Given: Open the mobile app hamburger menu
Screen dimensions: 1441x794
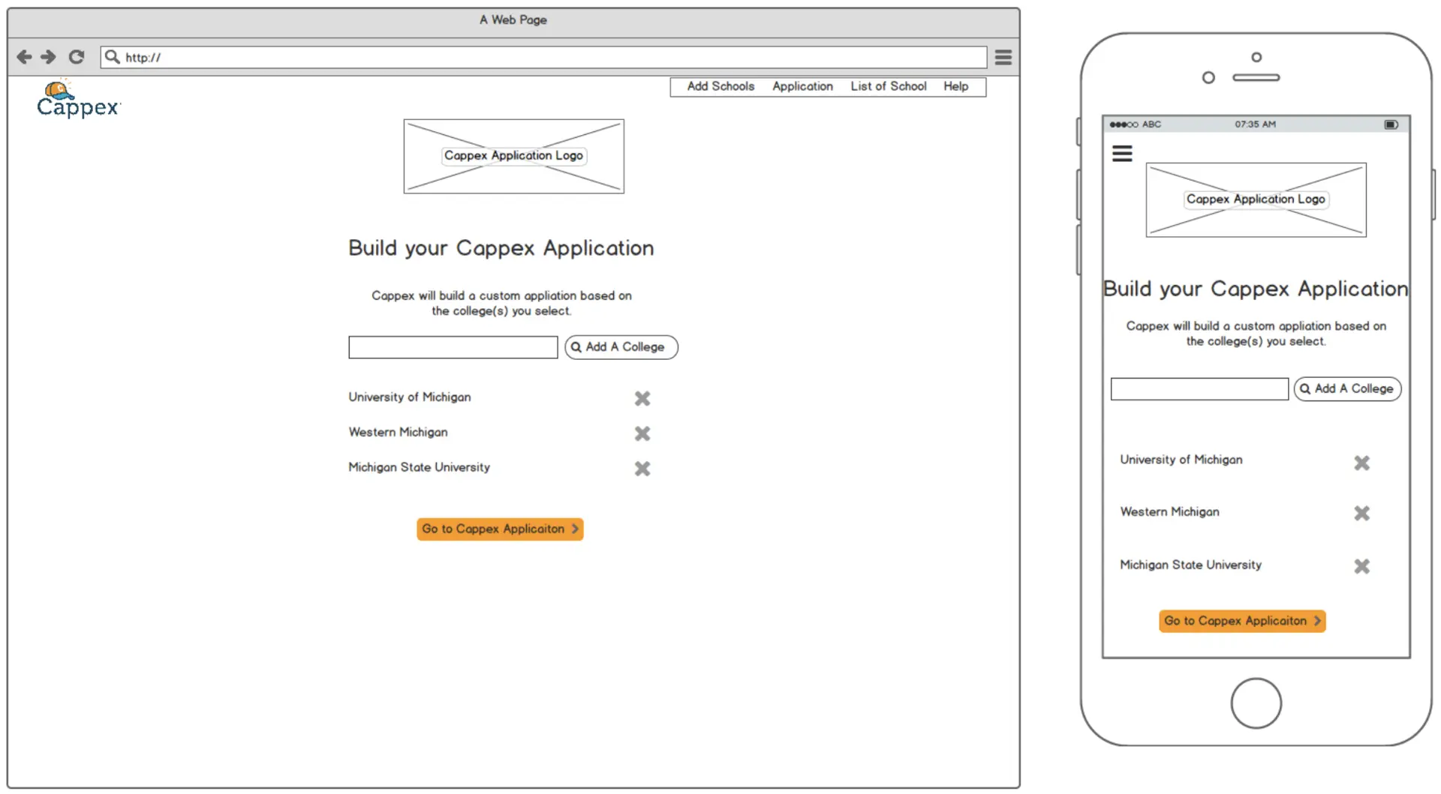Looking at the screenshot, I should 1123,152.
